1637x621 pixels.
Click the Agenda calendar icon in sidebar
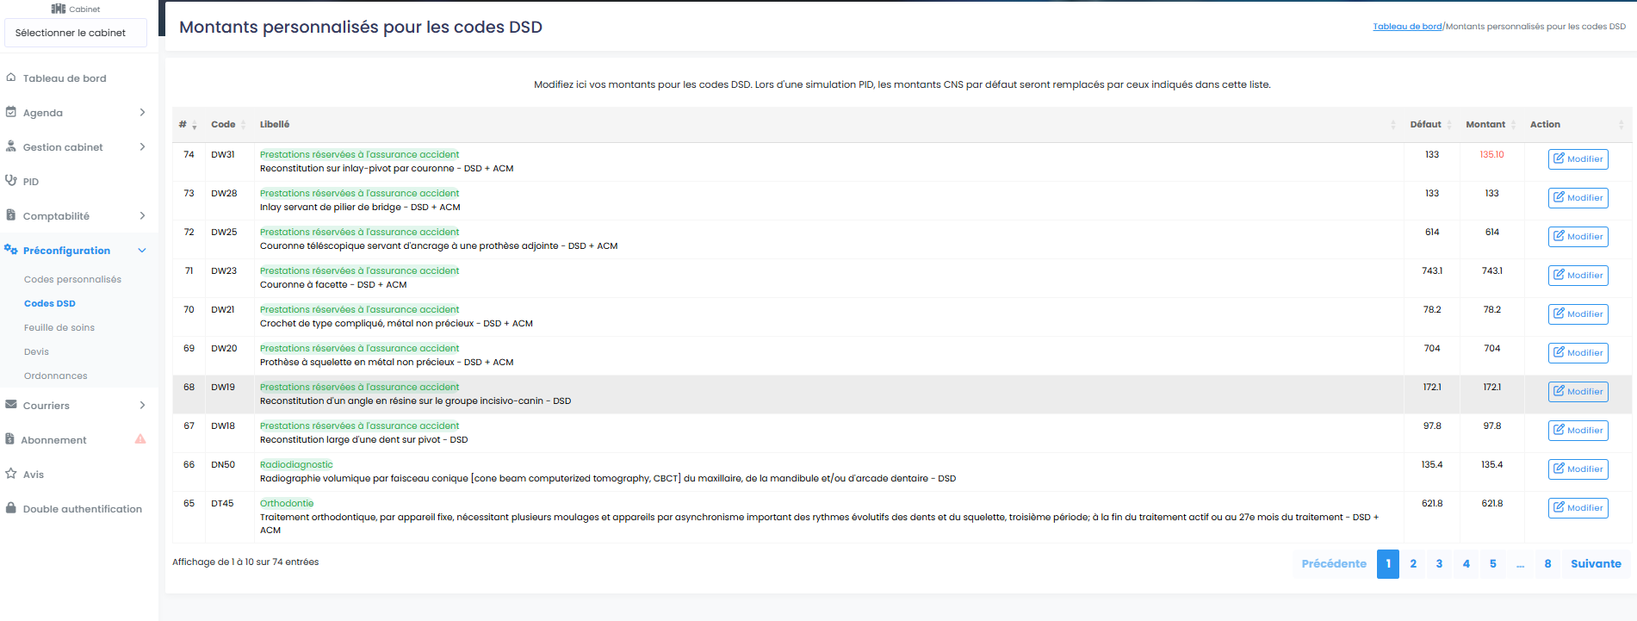pos(11,112)
